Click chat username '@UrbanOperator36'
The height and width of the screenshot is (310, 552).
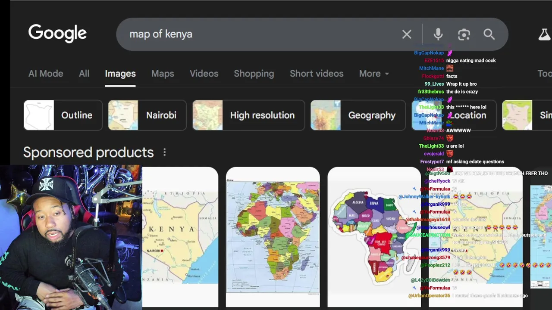[429, 296]
